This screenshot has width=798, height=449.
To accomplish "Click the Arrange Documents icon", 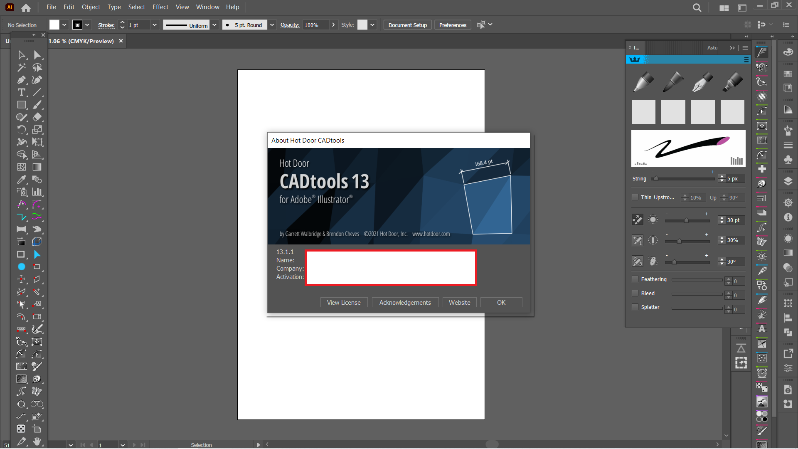I will tap(724, 8).
